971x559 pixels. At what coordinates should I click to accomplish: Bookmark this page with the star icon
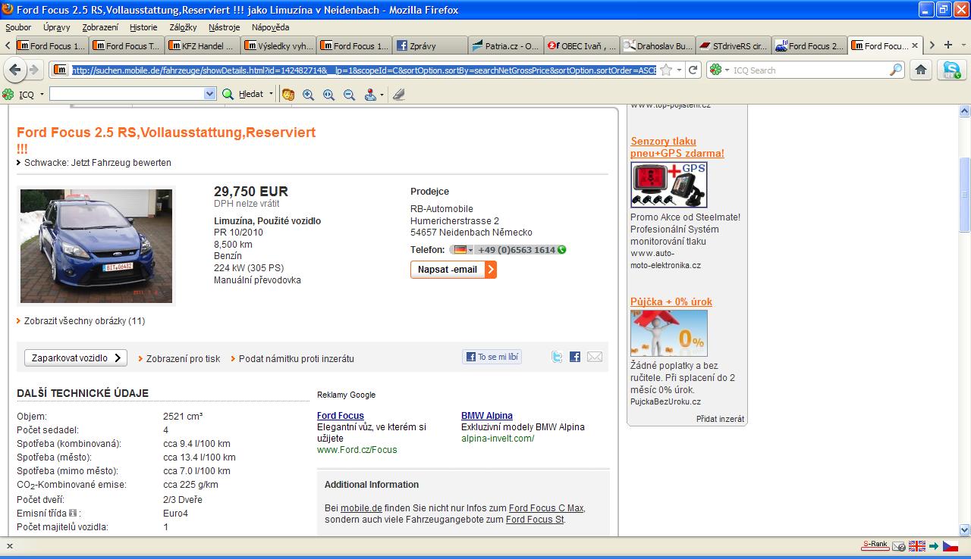(666, 70)
